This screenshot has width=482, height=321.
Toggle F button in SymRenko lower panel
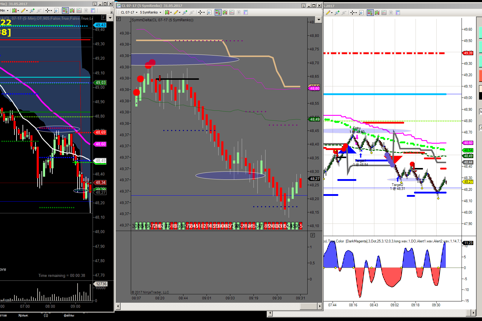[313, 235]
